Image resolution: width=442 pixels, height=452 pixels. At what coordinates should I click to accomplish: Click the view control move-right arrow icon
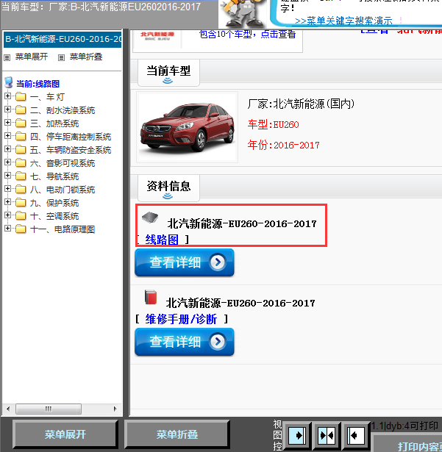coord(297,434)
